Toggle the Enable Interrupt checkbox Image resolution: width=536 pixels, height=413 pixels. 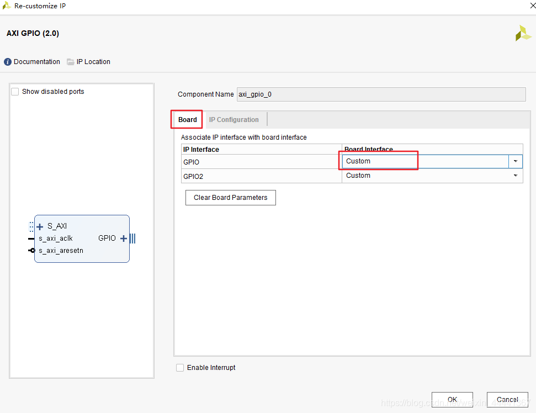[180, 368]
